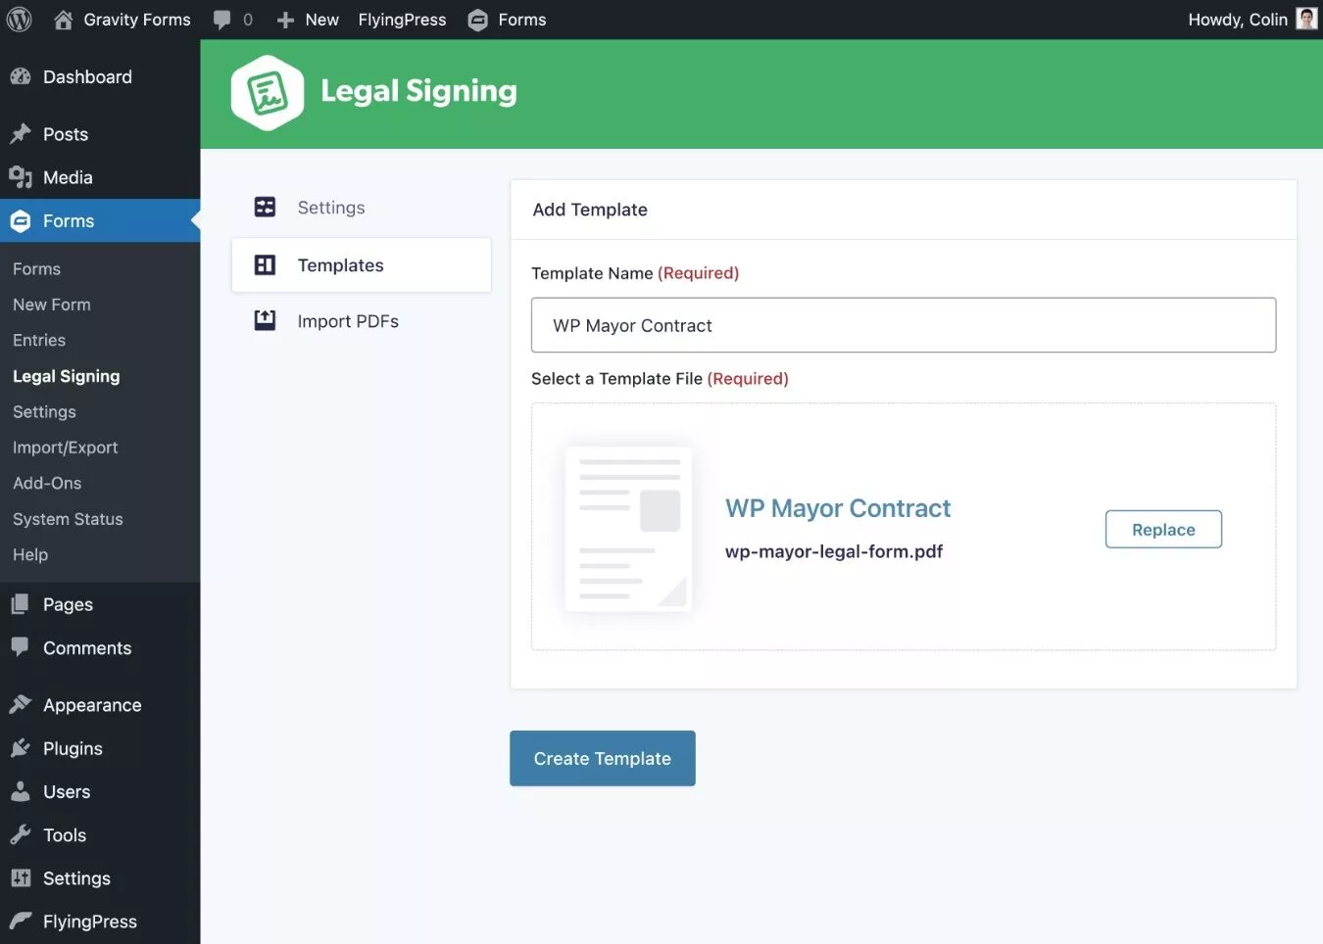Click the Add Template heading

pyautogui.click(x=590, y=210)
